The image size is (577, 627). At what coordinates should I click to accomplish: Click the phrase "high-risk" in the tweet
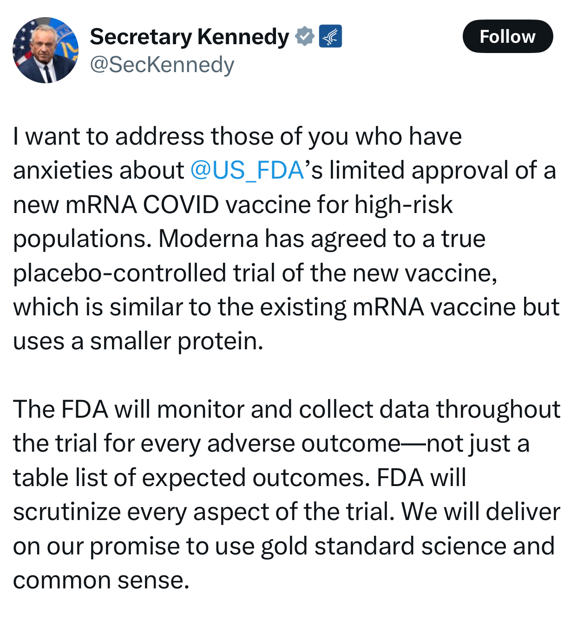(x=404, y=205)
